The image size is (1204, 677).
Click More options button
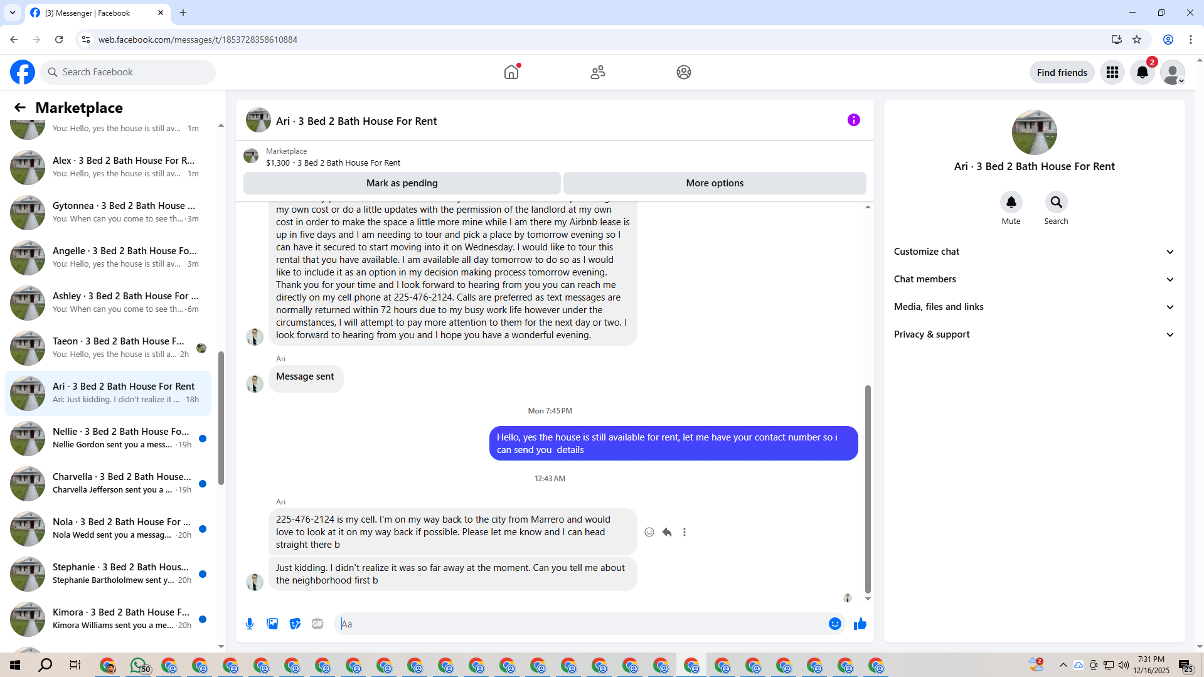[x=715, y=183]
